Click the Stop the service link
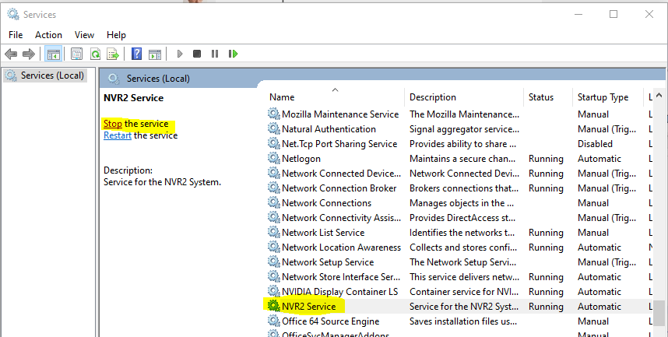The image size is (668, 337). pos(113,124)
